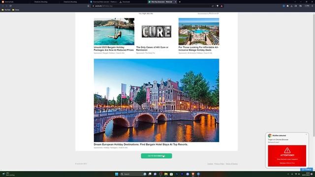Open File Explorer from the taskbar
Viewport: 315px width, 177px height.
166,174
